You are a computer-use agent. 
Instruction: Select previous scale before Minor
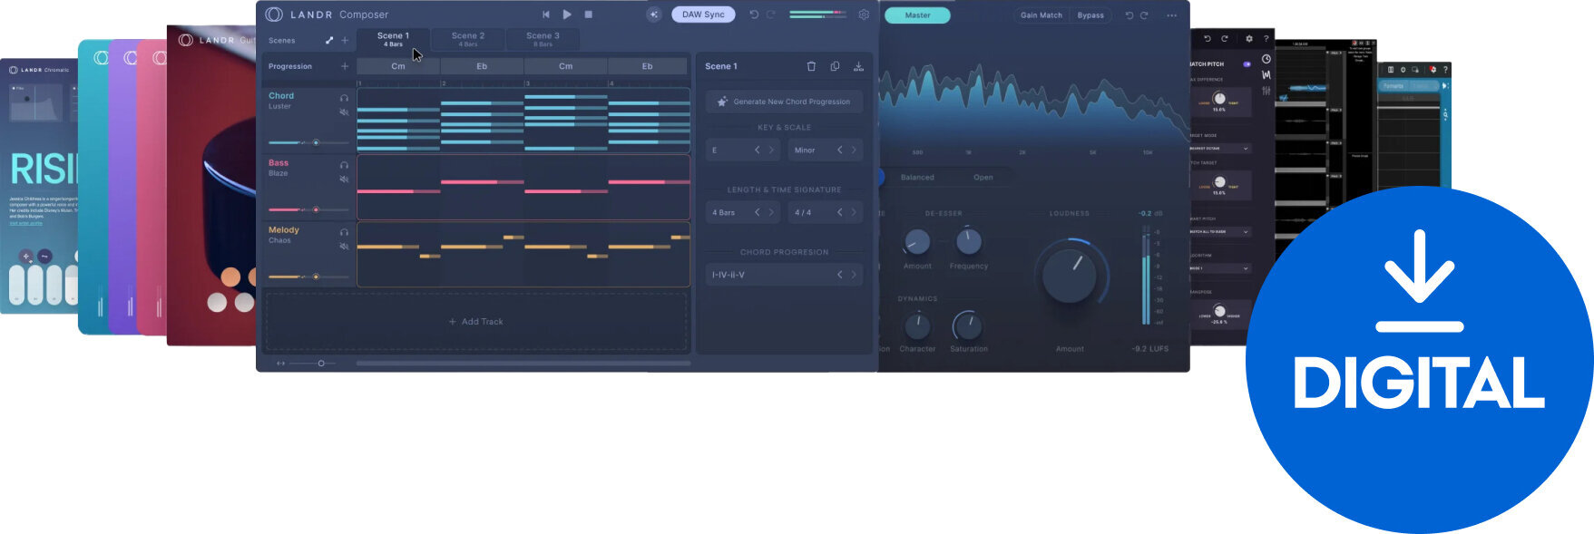click(x=840, y=150)
